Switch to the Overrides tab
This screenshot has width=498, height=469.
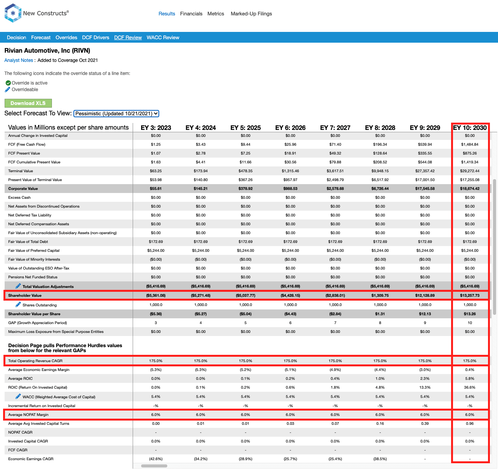point(67,37)
